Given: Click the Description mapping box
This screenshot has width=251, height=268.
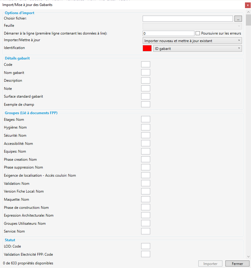Looking at the screenshot, I should click(146, 80).
